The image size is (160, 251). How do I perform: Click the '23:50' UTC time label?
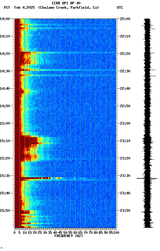coord(125,211)
